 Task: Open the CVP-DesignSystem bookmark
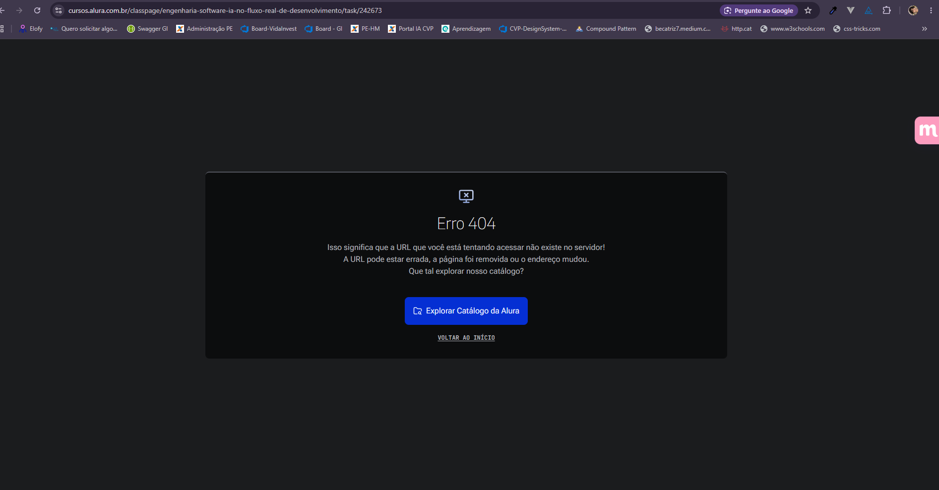[x=533, y=29]
